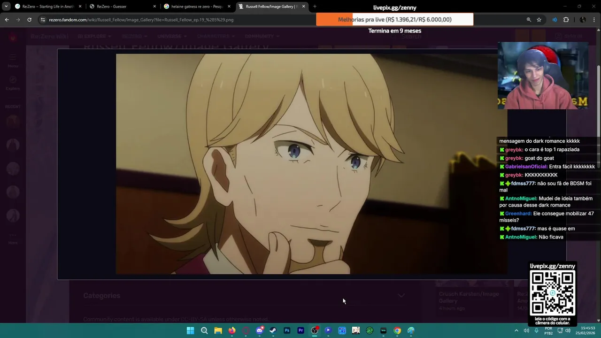Switch to the Re:Zero – Starting Life tab
The image size is (601, 338).
click(48, 7)
